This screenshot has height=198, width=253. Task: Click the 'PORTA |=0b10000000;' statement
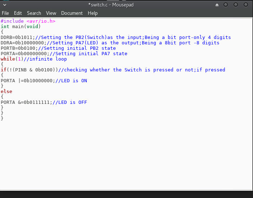point(28,81)
